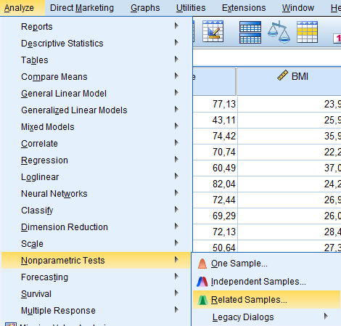Image resolution: width=341 pixels, height=326 pixels.
Task: Click the Split File toolbar icon
Action: point(250,32)
